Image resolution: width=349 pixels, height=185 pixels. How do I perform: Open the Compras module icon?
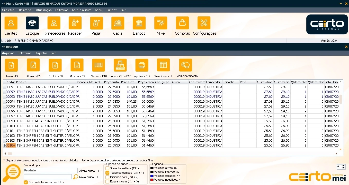pyautogui.click(x=182, y=23)
